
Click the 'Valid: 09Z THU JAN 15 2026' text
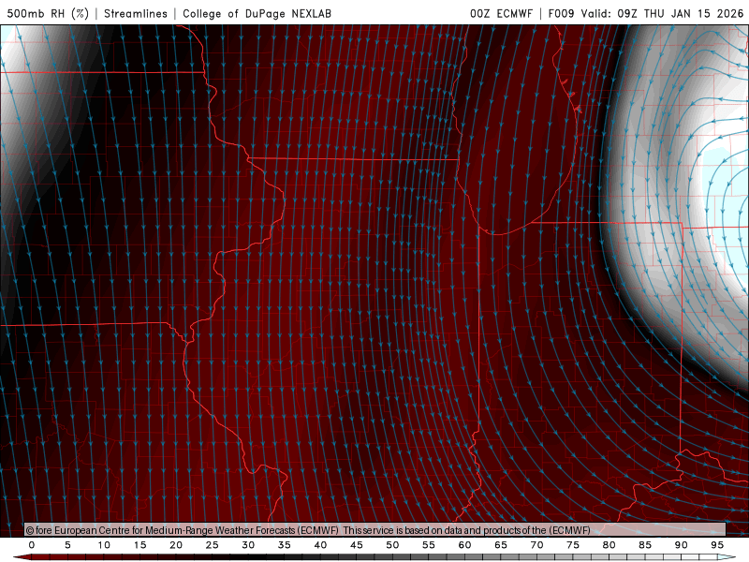(x=663, y=14)
